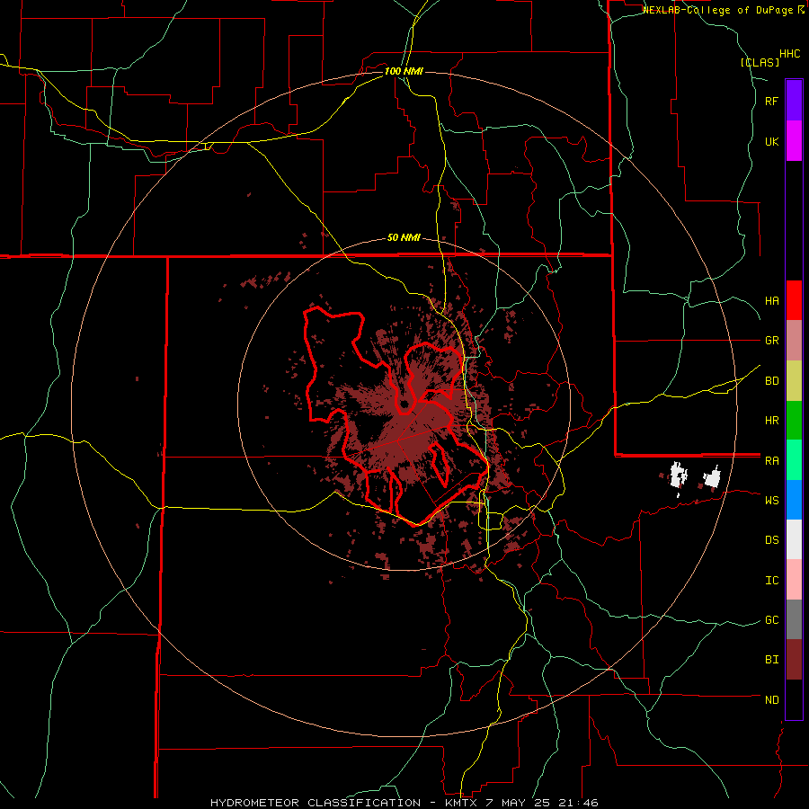Click the NEXLAB-College of DuPage credit text
This screenshot has height=809, width=809.
(718, 10)
